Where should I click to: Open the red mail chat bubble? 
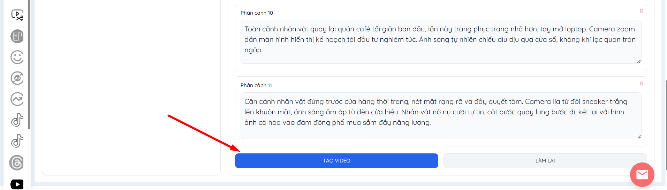coord(642,174)
